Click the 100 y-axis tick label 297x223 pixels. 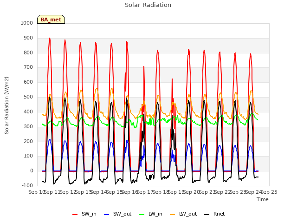[28, 156]
